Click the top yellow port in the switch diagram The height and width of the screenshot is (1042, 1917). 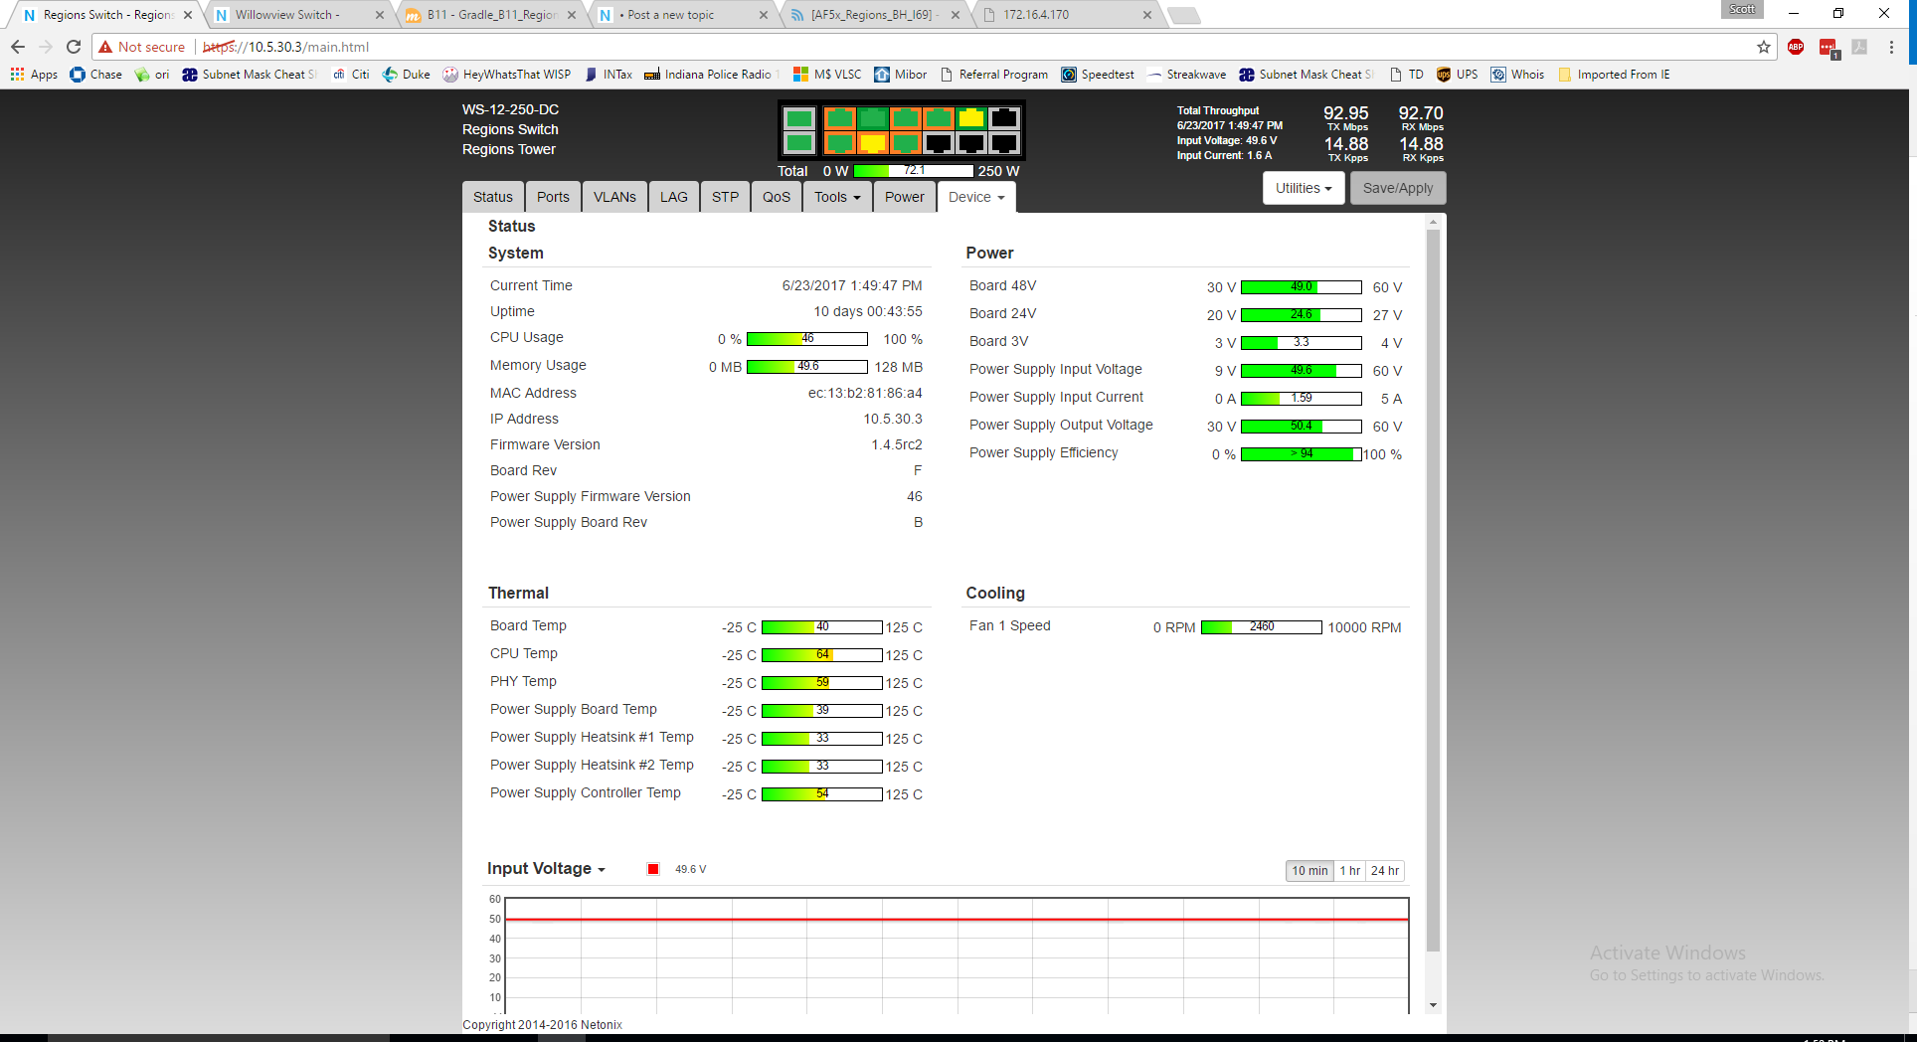coord(970,119)
